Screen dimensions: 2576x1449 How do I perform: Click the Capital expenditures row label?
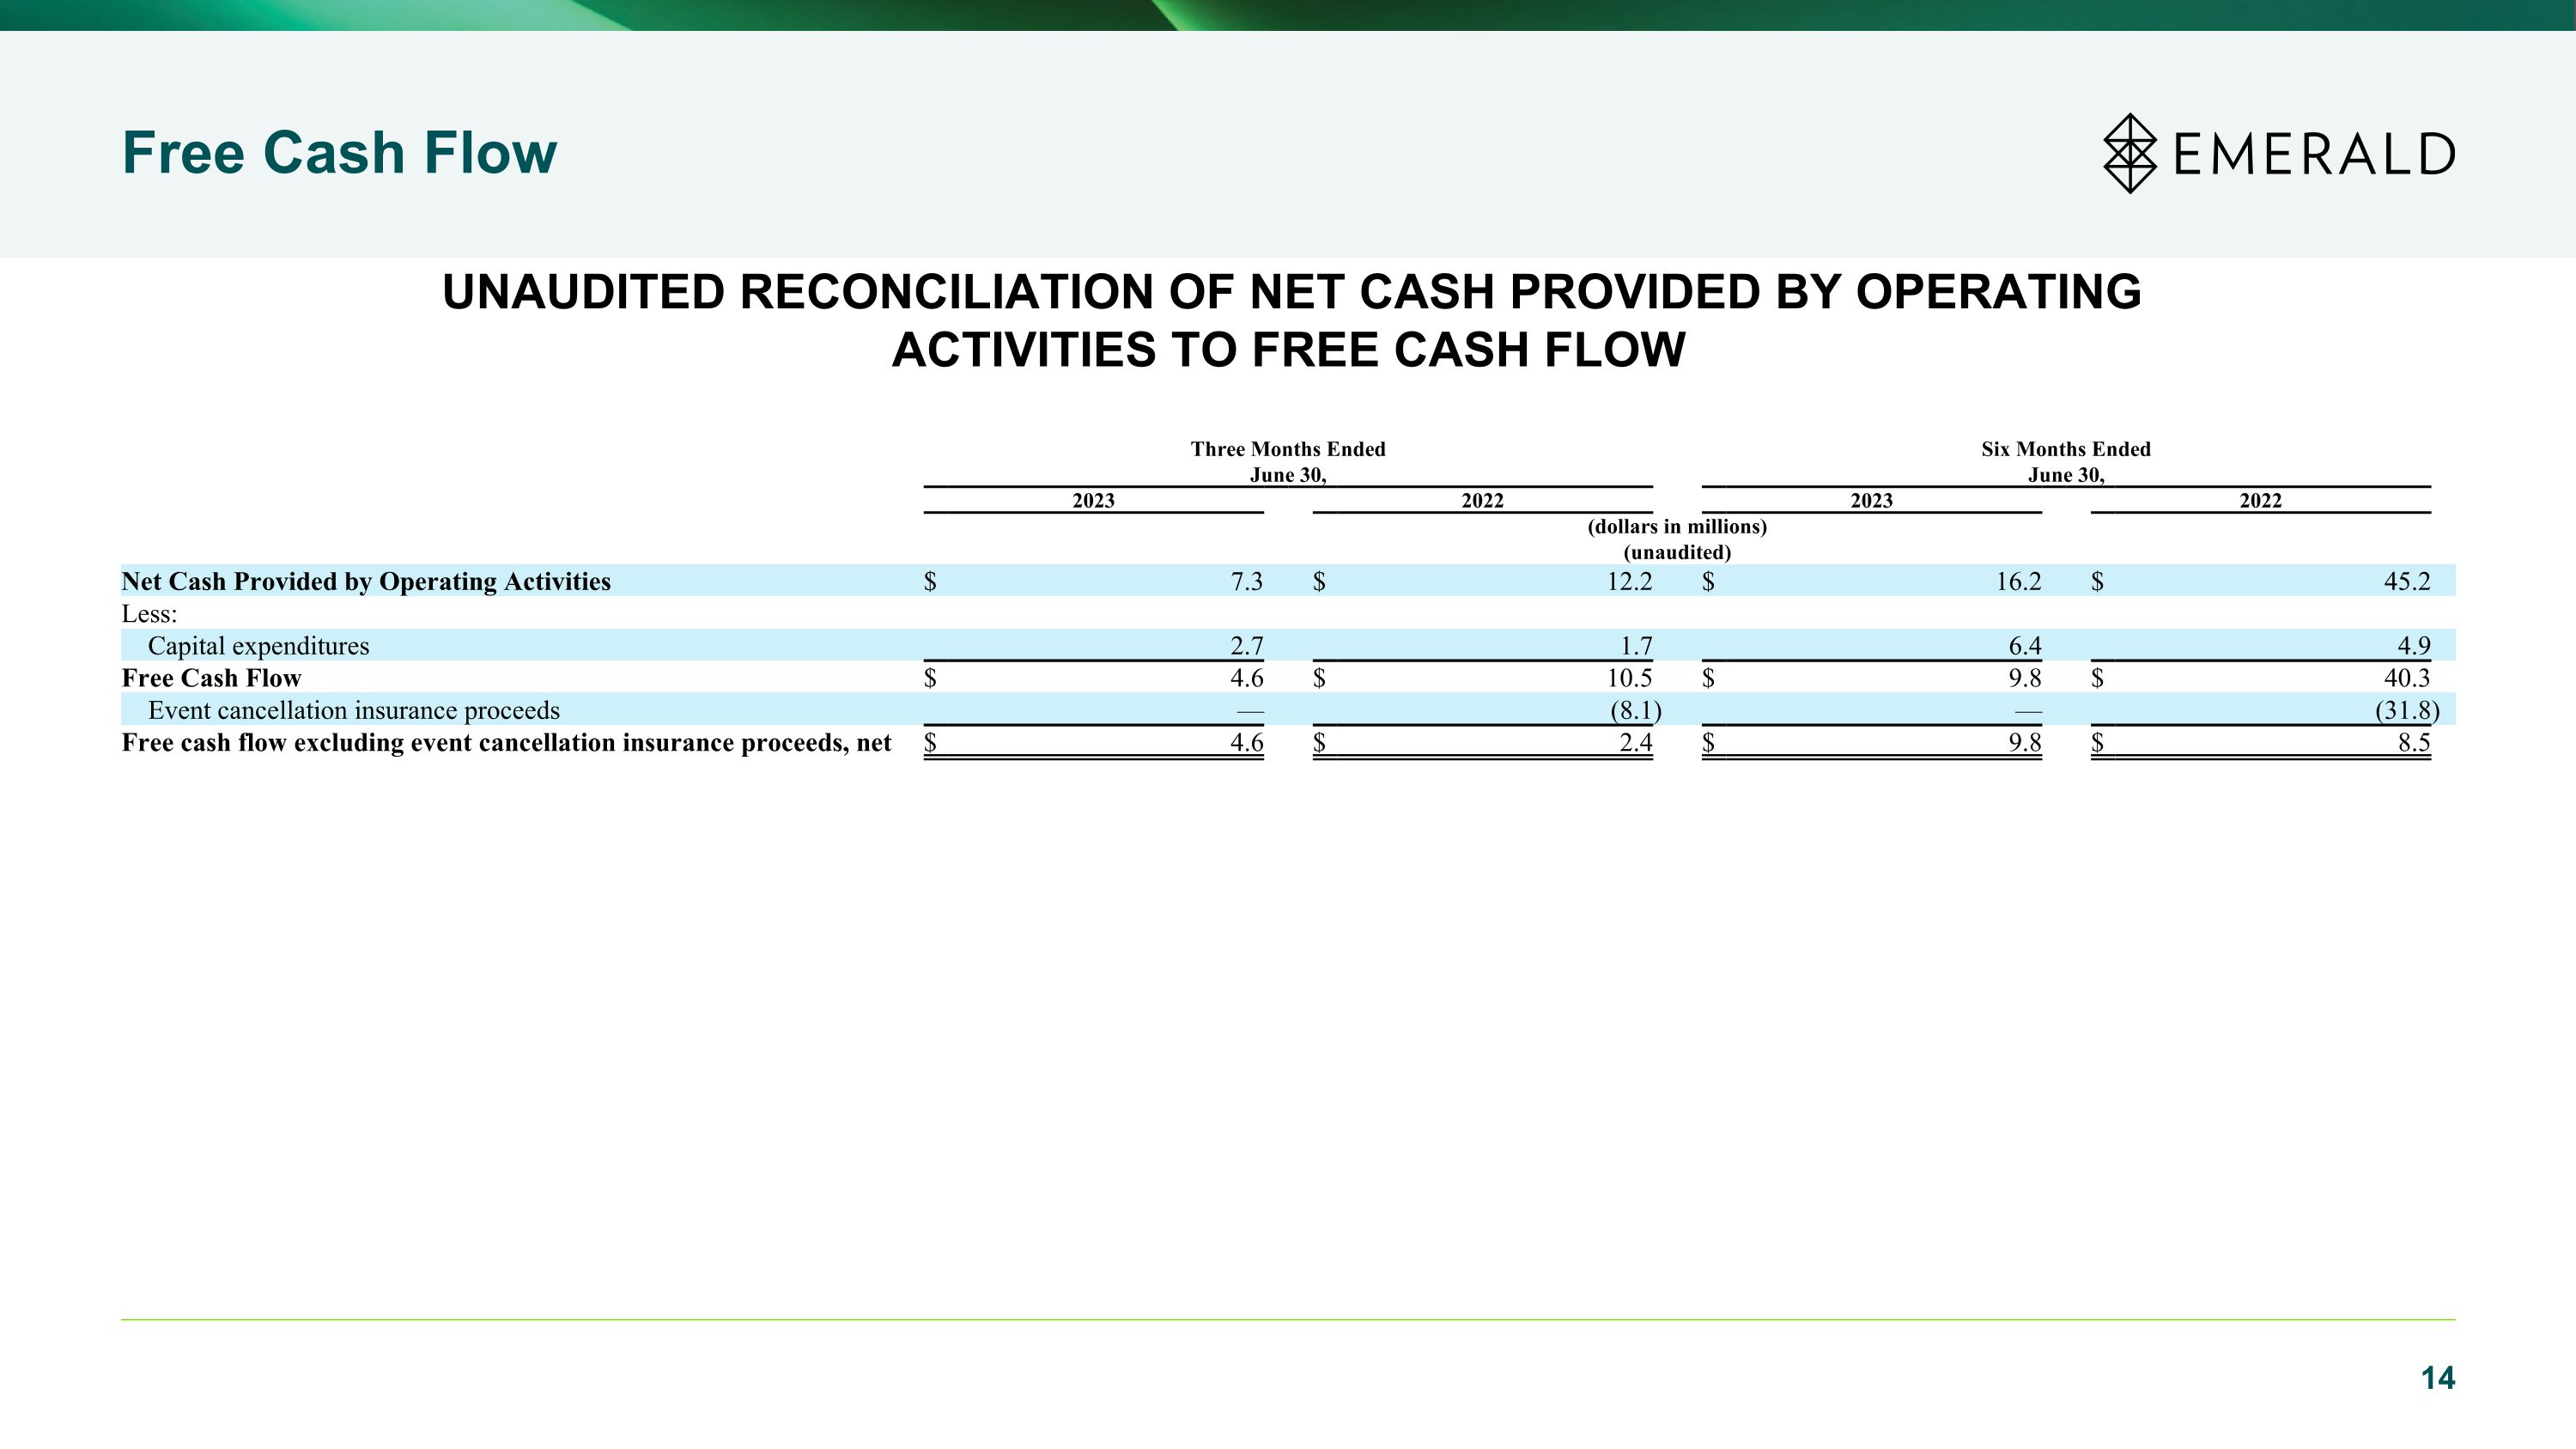tap(258, 646)
